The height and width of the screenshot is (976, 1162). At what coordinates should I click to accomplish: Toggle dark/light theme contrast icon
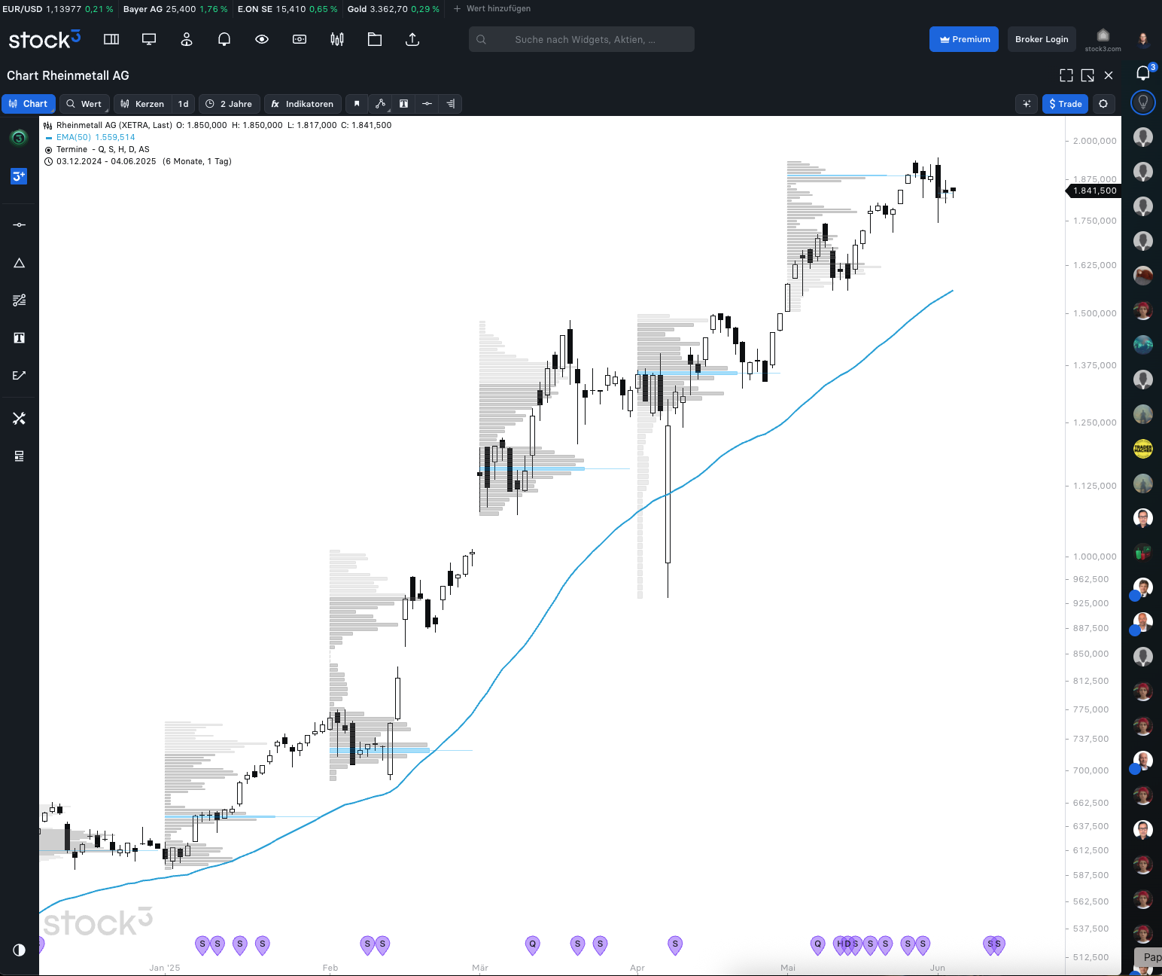point(19,950)
